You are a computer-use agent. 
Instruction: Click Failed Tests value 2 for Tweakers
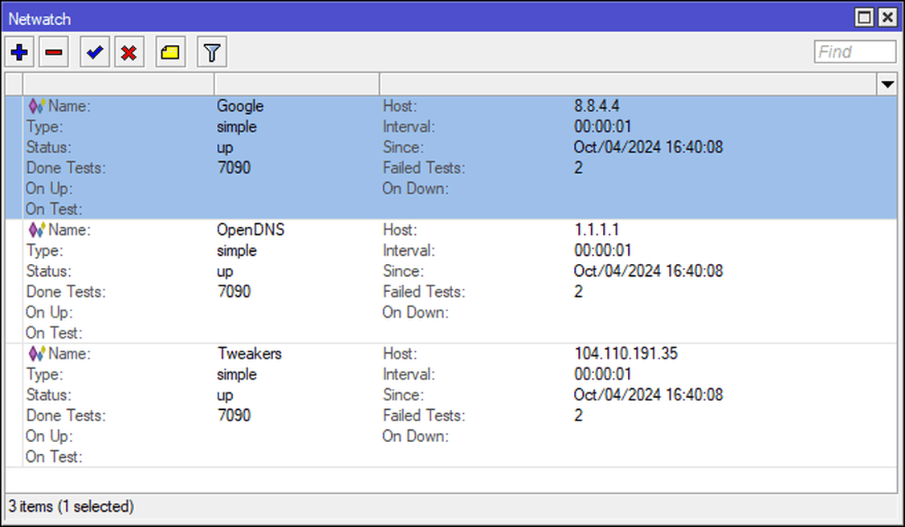[x=578, y=416]
